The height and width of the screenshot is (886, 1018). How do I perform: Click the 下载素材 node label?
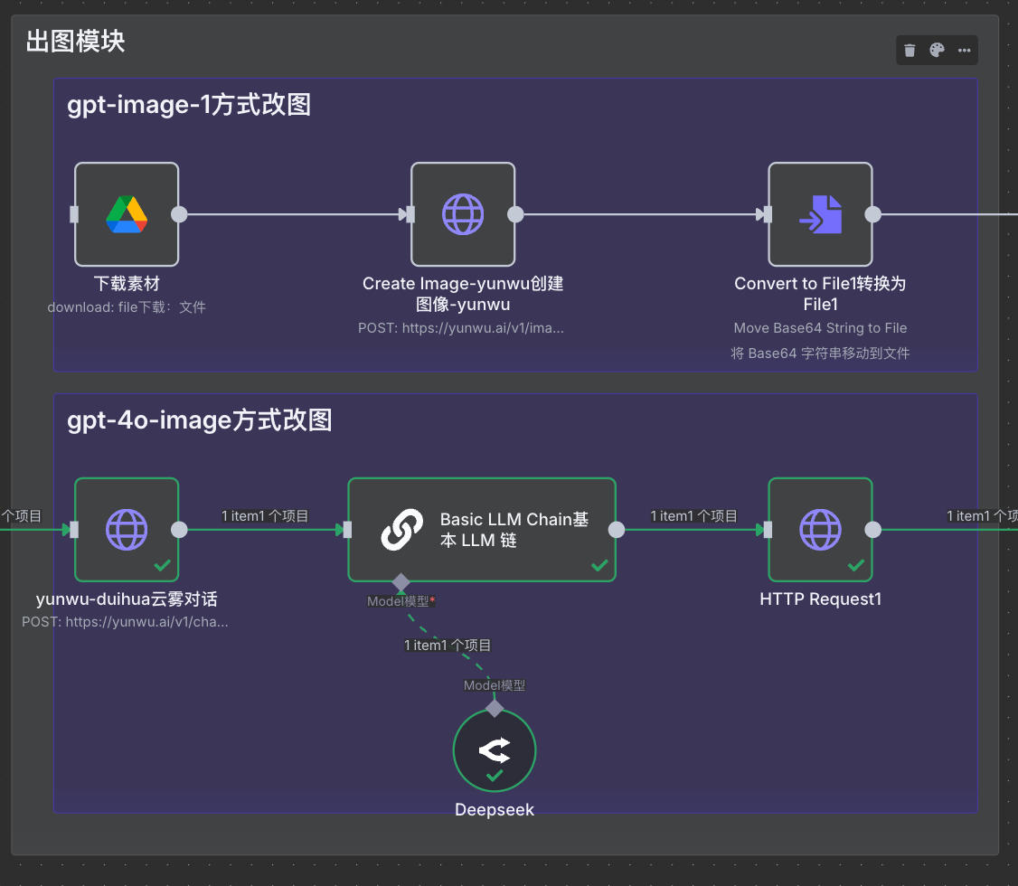click(127, 284)
